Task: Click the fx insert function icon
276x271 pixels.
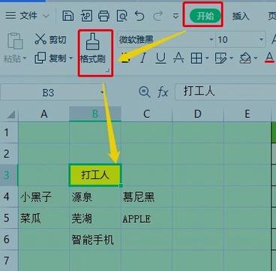Action: 163,92
